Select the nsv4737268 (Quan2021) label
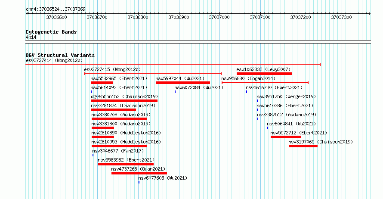This screenshot has height=199, width=383. 138,169
